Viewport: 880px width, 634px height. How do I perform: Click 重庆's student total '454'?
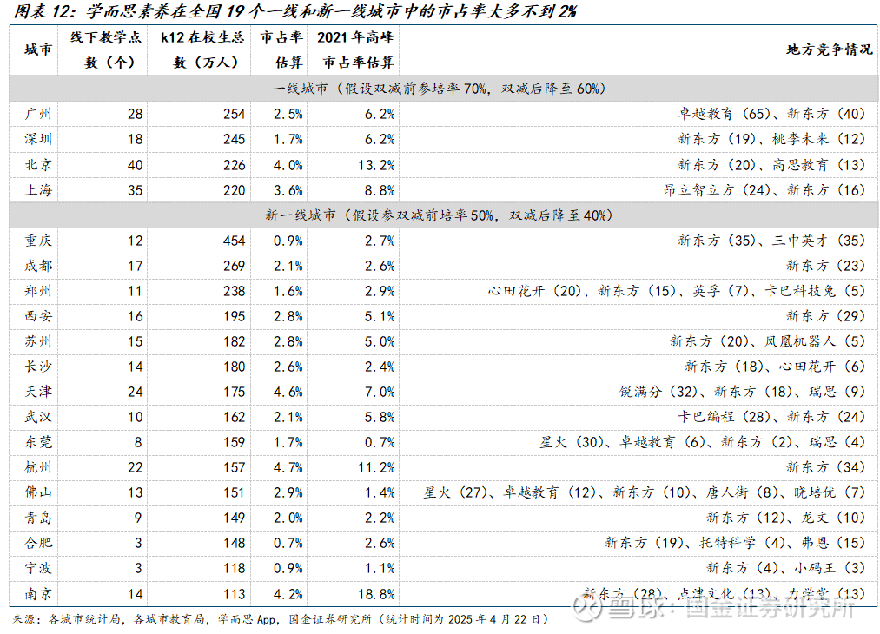pos(234,241)
